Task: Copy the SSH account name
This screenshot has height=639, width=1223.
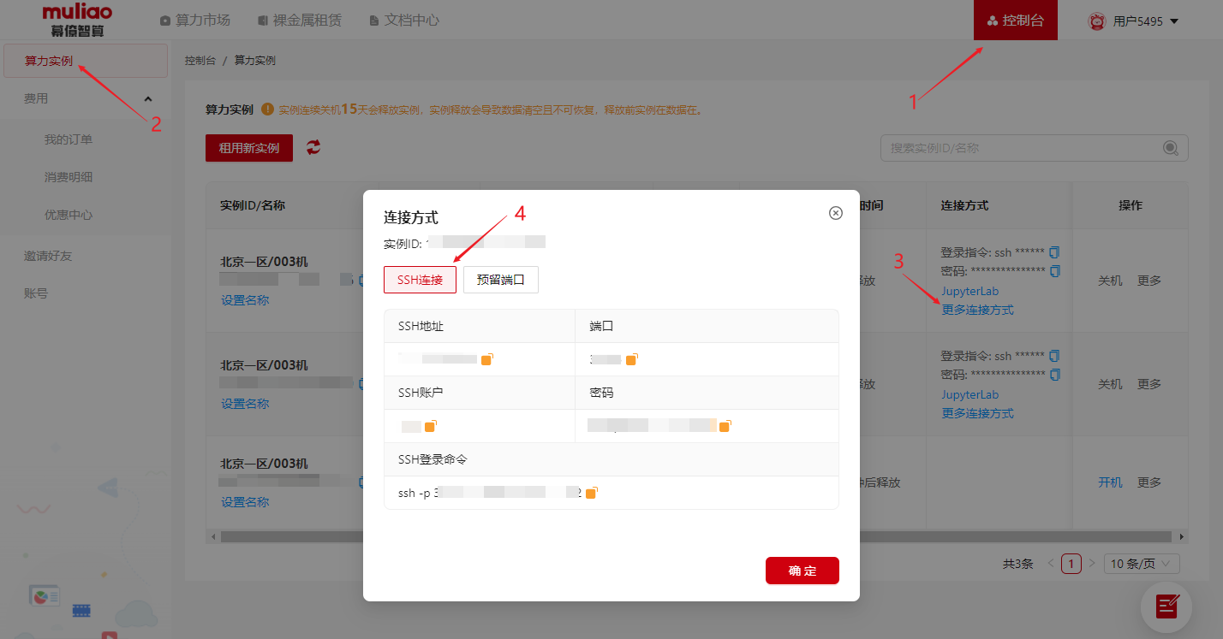Action: coord(430,426)
